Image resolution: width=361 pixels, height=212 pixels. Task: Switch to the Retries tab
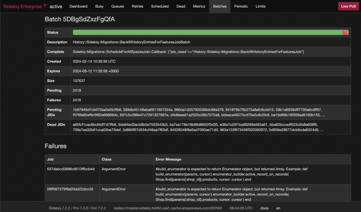(x=138, y=6)
